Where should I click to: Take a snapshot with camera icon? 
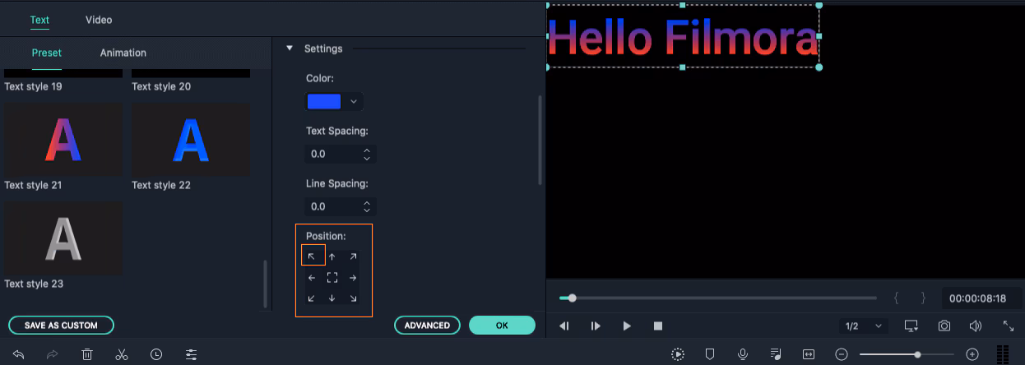click(944, 326)
